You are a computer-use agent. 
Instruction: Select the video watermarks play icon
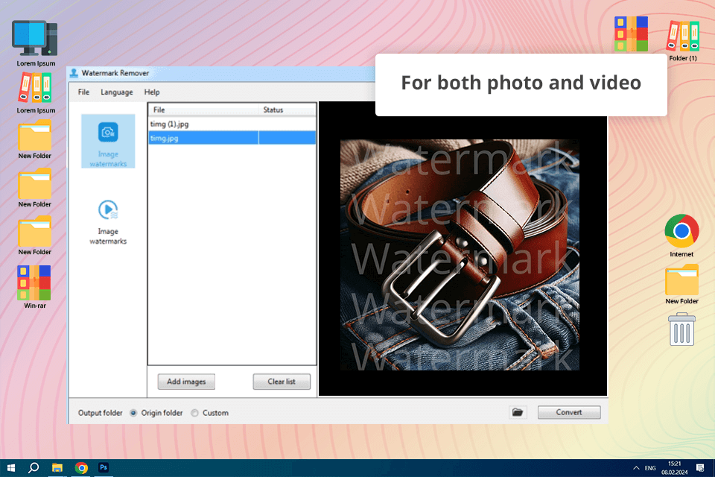(x=108, y=210)
